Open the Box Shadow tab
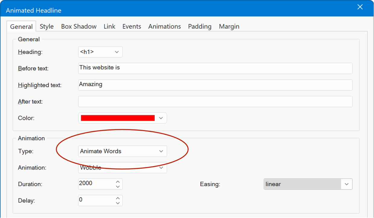The height and width of the screenshot is (218, 374). coord(79,26)
